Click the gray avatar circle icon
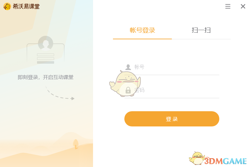The image size is (250, 167). (x=46, y=43)
